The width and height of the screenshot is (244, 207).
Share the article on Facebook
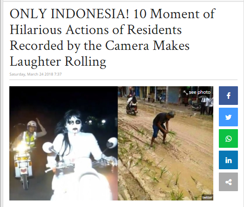tap(228, 96)
